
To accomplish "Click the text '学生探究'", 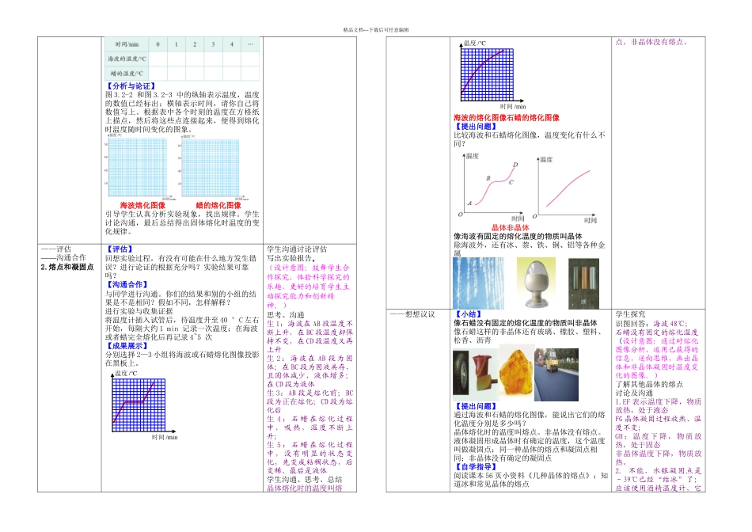I will point(631,314).
